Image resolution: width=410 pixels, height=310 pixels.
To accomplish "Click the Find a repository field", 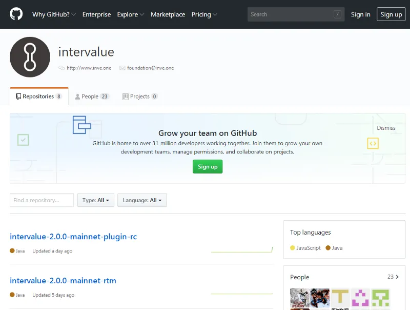I will coord(42,200).
